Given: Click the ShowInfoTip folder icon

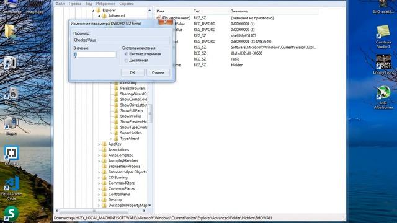Looking at the screenshot, I should (116, 116).
